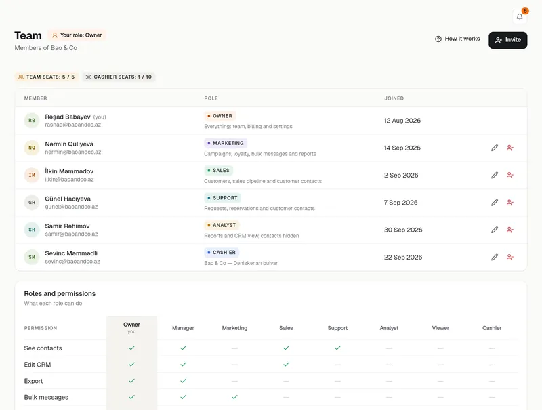Click the Support role tag

coord(222,198)
